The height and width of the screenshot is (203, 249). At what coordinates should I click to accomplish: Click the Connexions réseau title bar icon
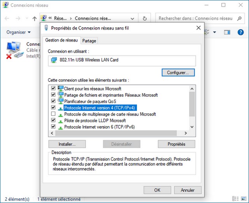pyautogui.click(x=5, y=5)
